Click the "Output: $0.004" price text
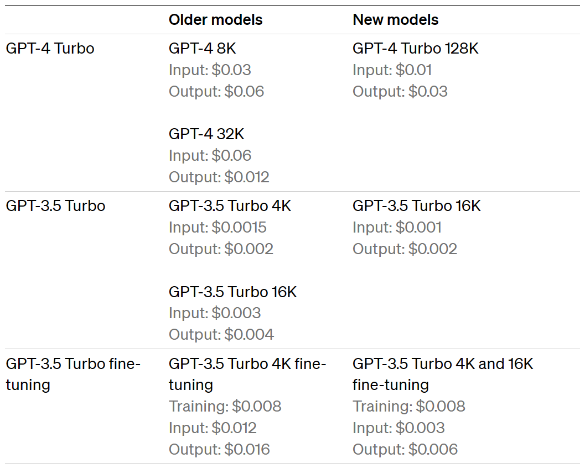Screen dimensions: 585x469 coord(221,335)
